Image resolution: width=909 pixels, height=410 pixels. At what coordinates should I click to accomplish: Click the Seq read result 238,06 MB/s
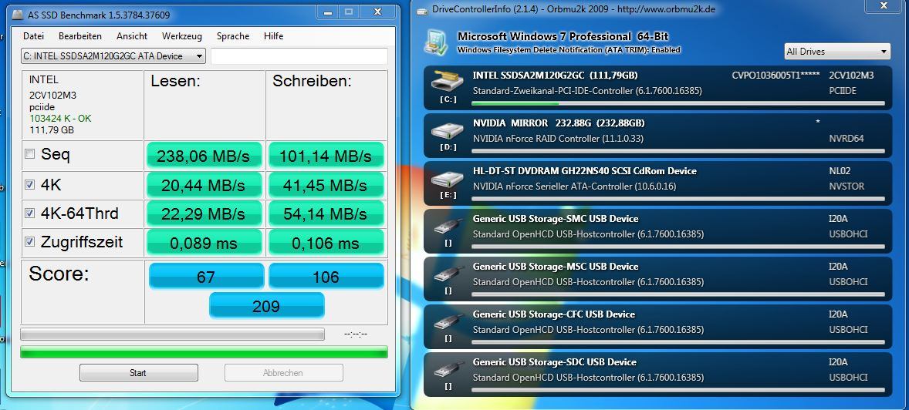[x=204, y=156]
